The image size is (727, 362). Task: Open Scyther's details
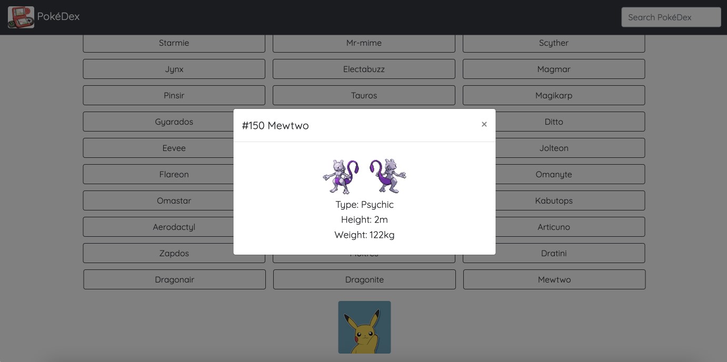click(554, 43)
